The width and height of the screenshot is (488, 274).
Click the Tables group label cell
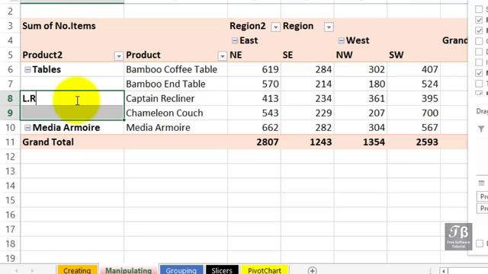click(x=72, y=69)
